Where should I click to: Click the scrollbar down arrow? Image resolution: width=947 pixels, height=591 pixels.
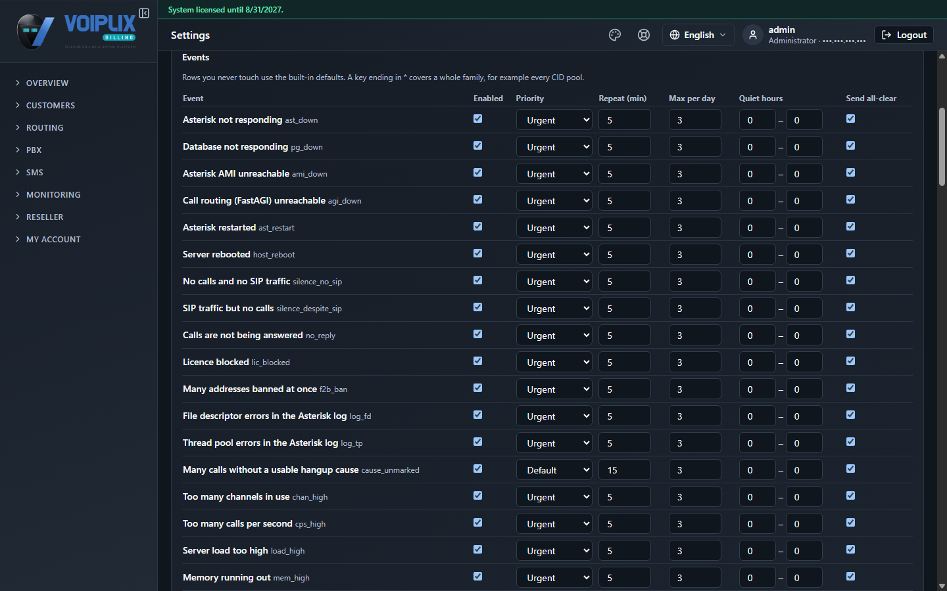pos(942,586)
